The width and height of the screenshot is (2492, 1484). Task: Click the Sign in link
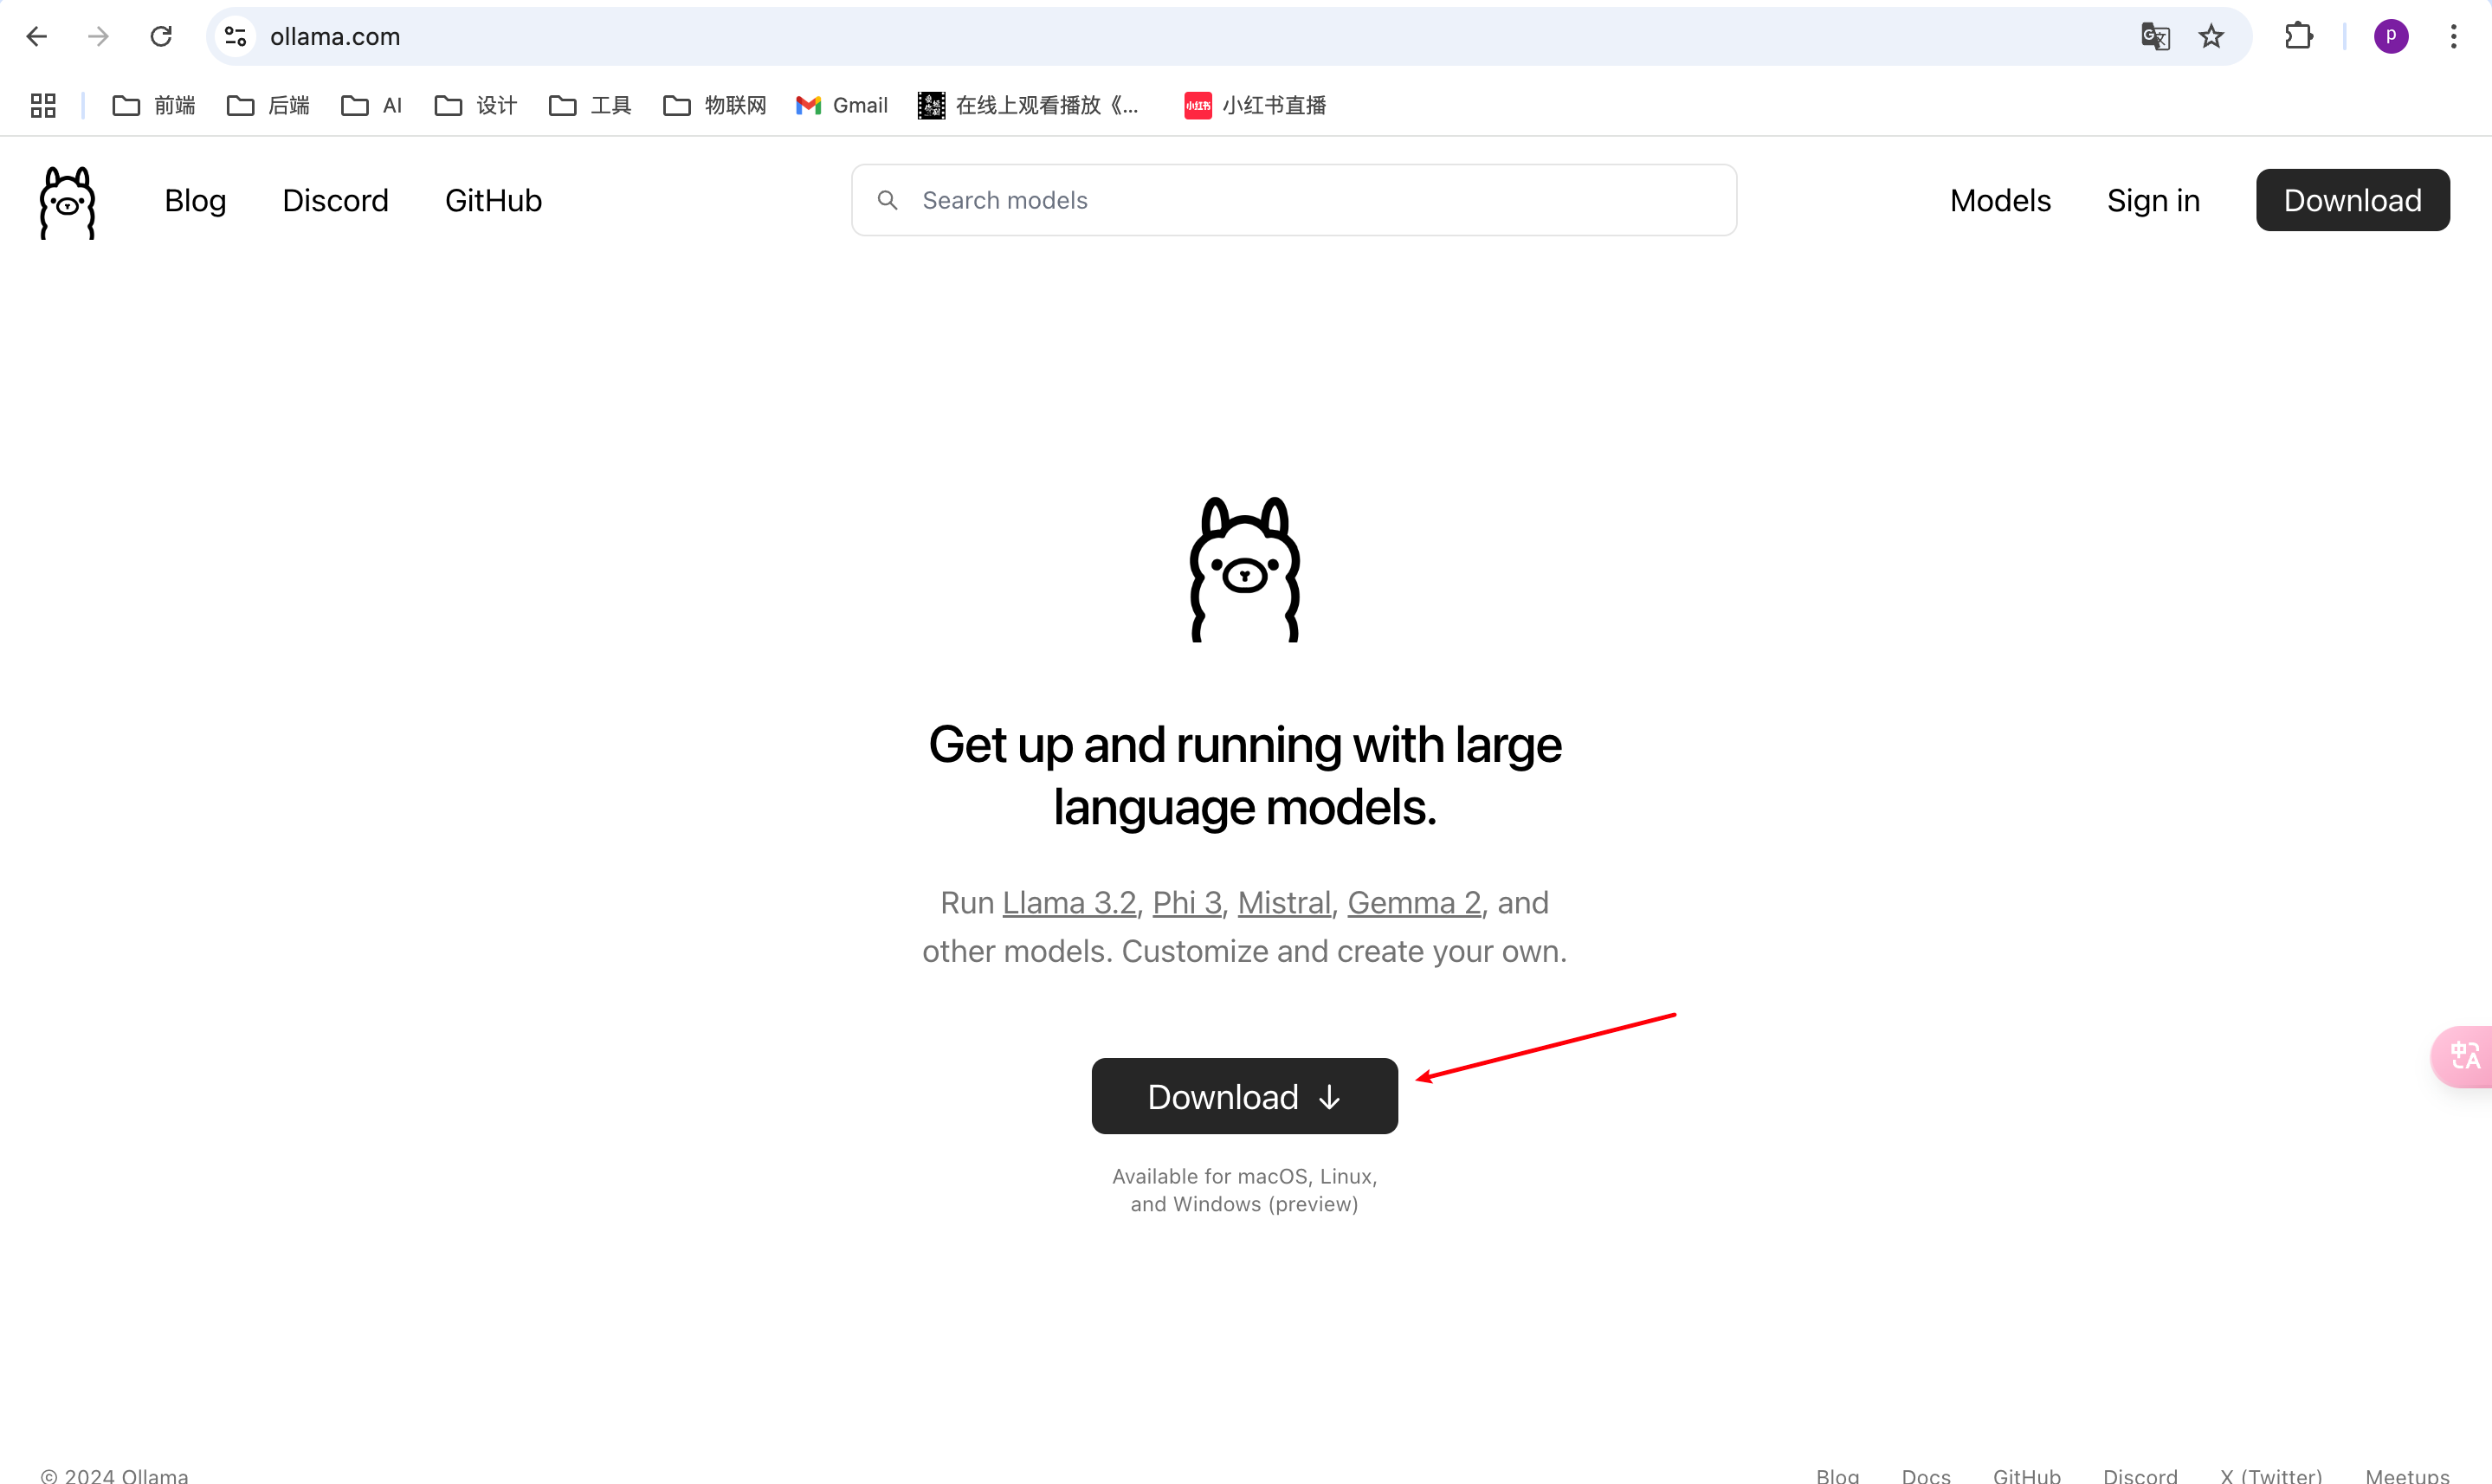[x=2153, y=201]
